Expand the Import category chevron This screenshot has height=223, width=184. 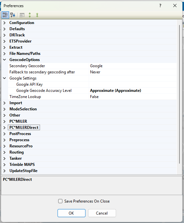point(5,103)
